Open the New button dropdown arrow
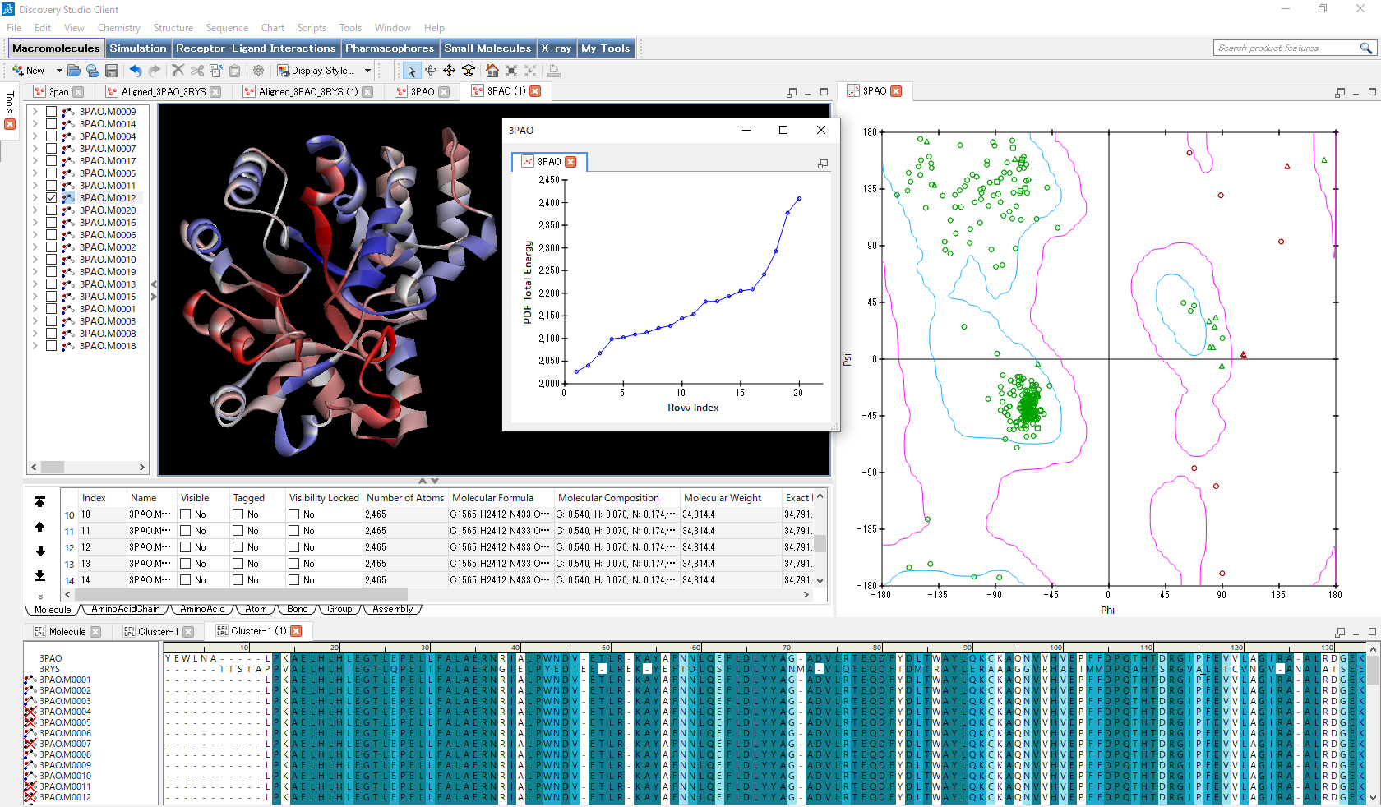This screenshot has height=807, width=1381. point(58,71)
